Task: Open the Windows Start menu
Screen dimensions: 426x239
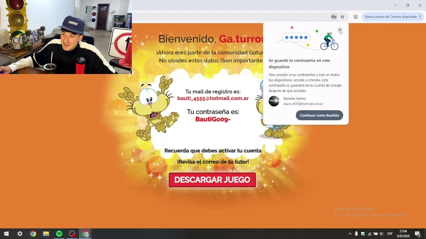Action: click(6, 234)
